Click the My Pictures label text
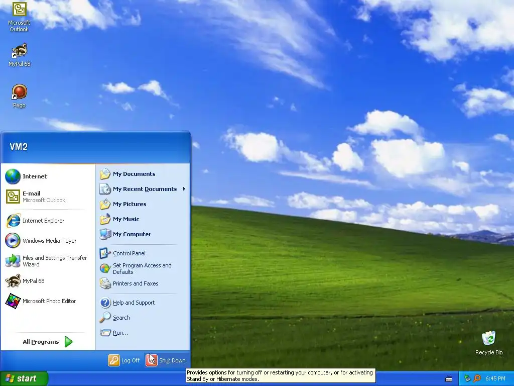This screenshot has height=386, width=514. (x=130, y=204)
